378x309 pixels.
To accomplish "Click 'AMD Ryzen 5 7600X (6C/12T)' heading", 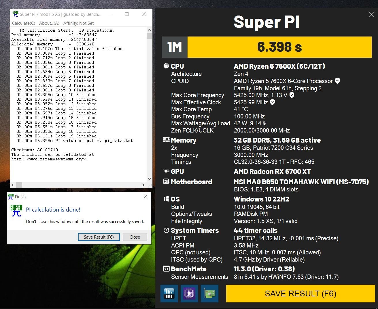I will click(x=279, y=66).
